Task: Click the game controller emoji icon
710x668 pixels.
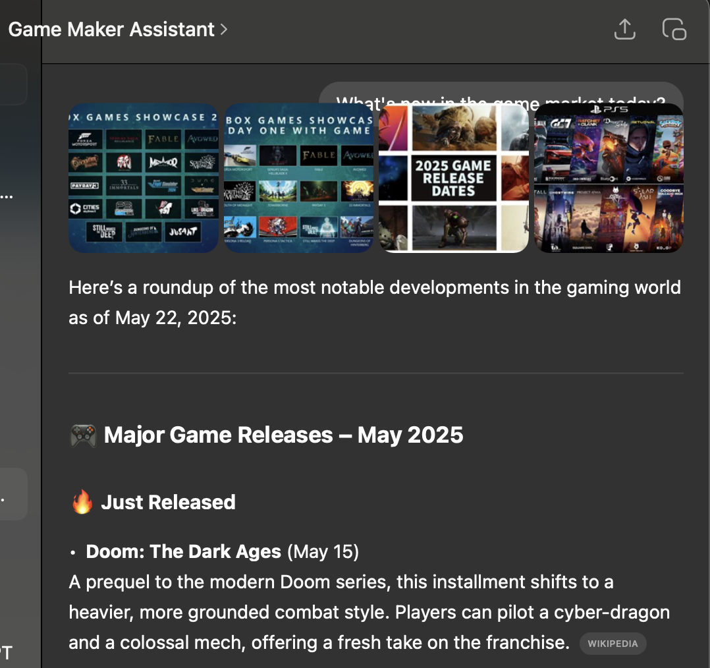Action: tap(83, 435)
